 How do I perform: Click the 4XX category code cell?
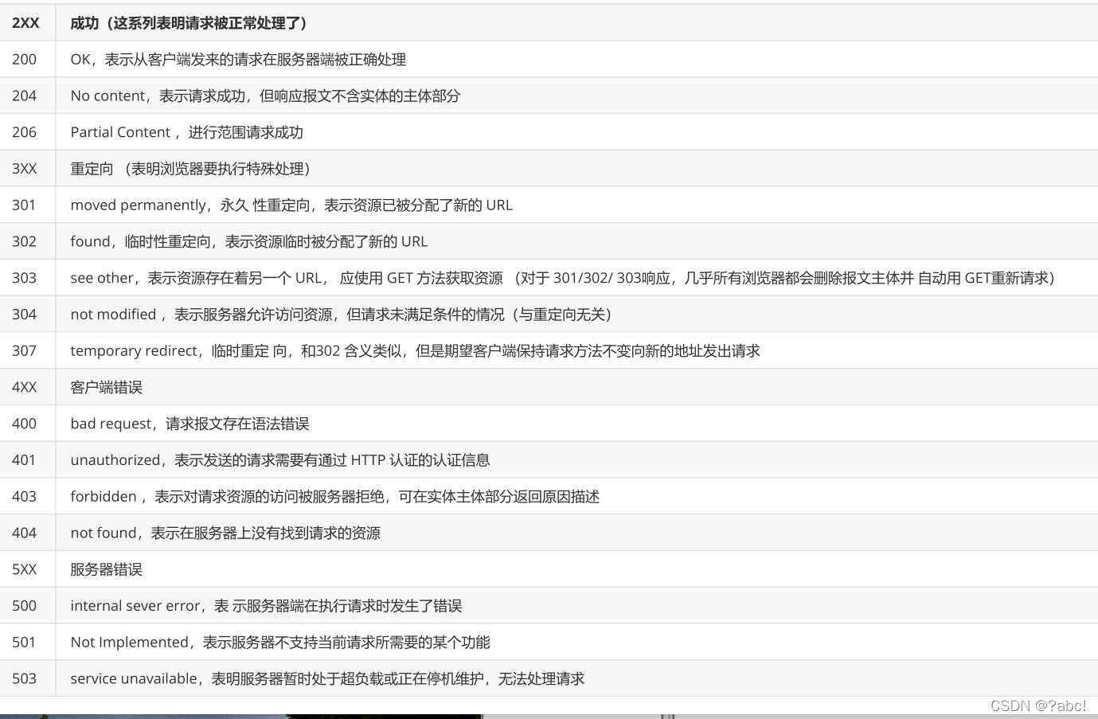[27, 388]
